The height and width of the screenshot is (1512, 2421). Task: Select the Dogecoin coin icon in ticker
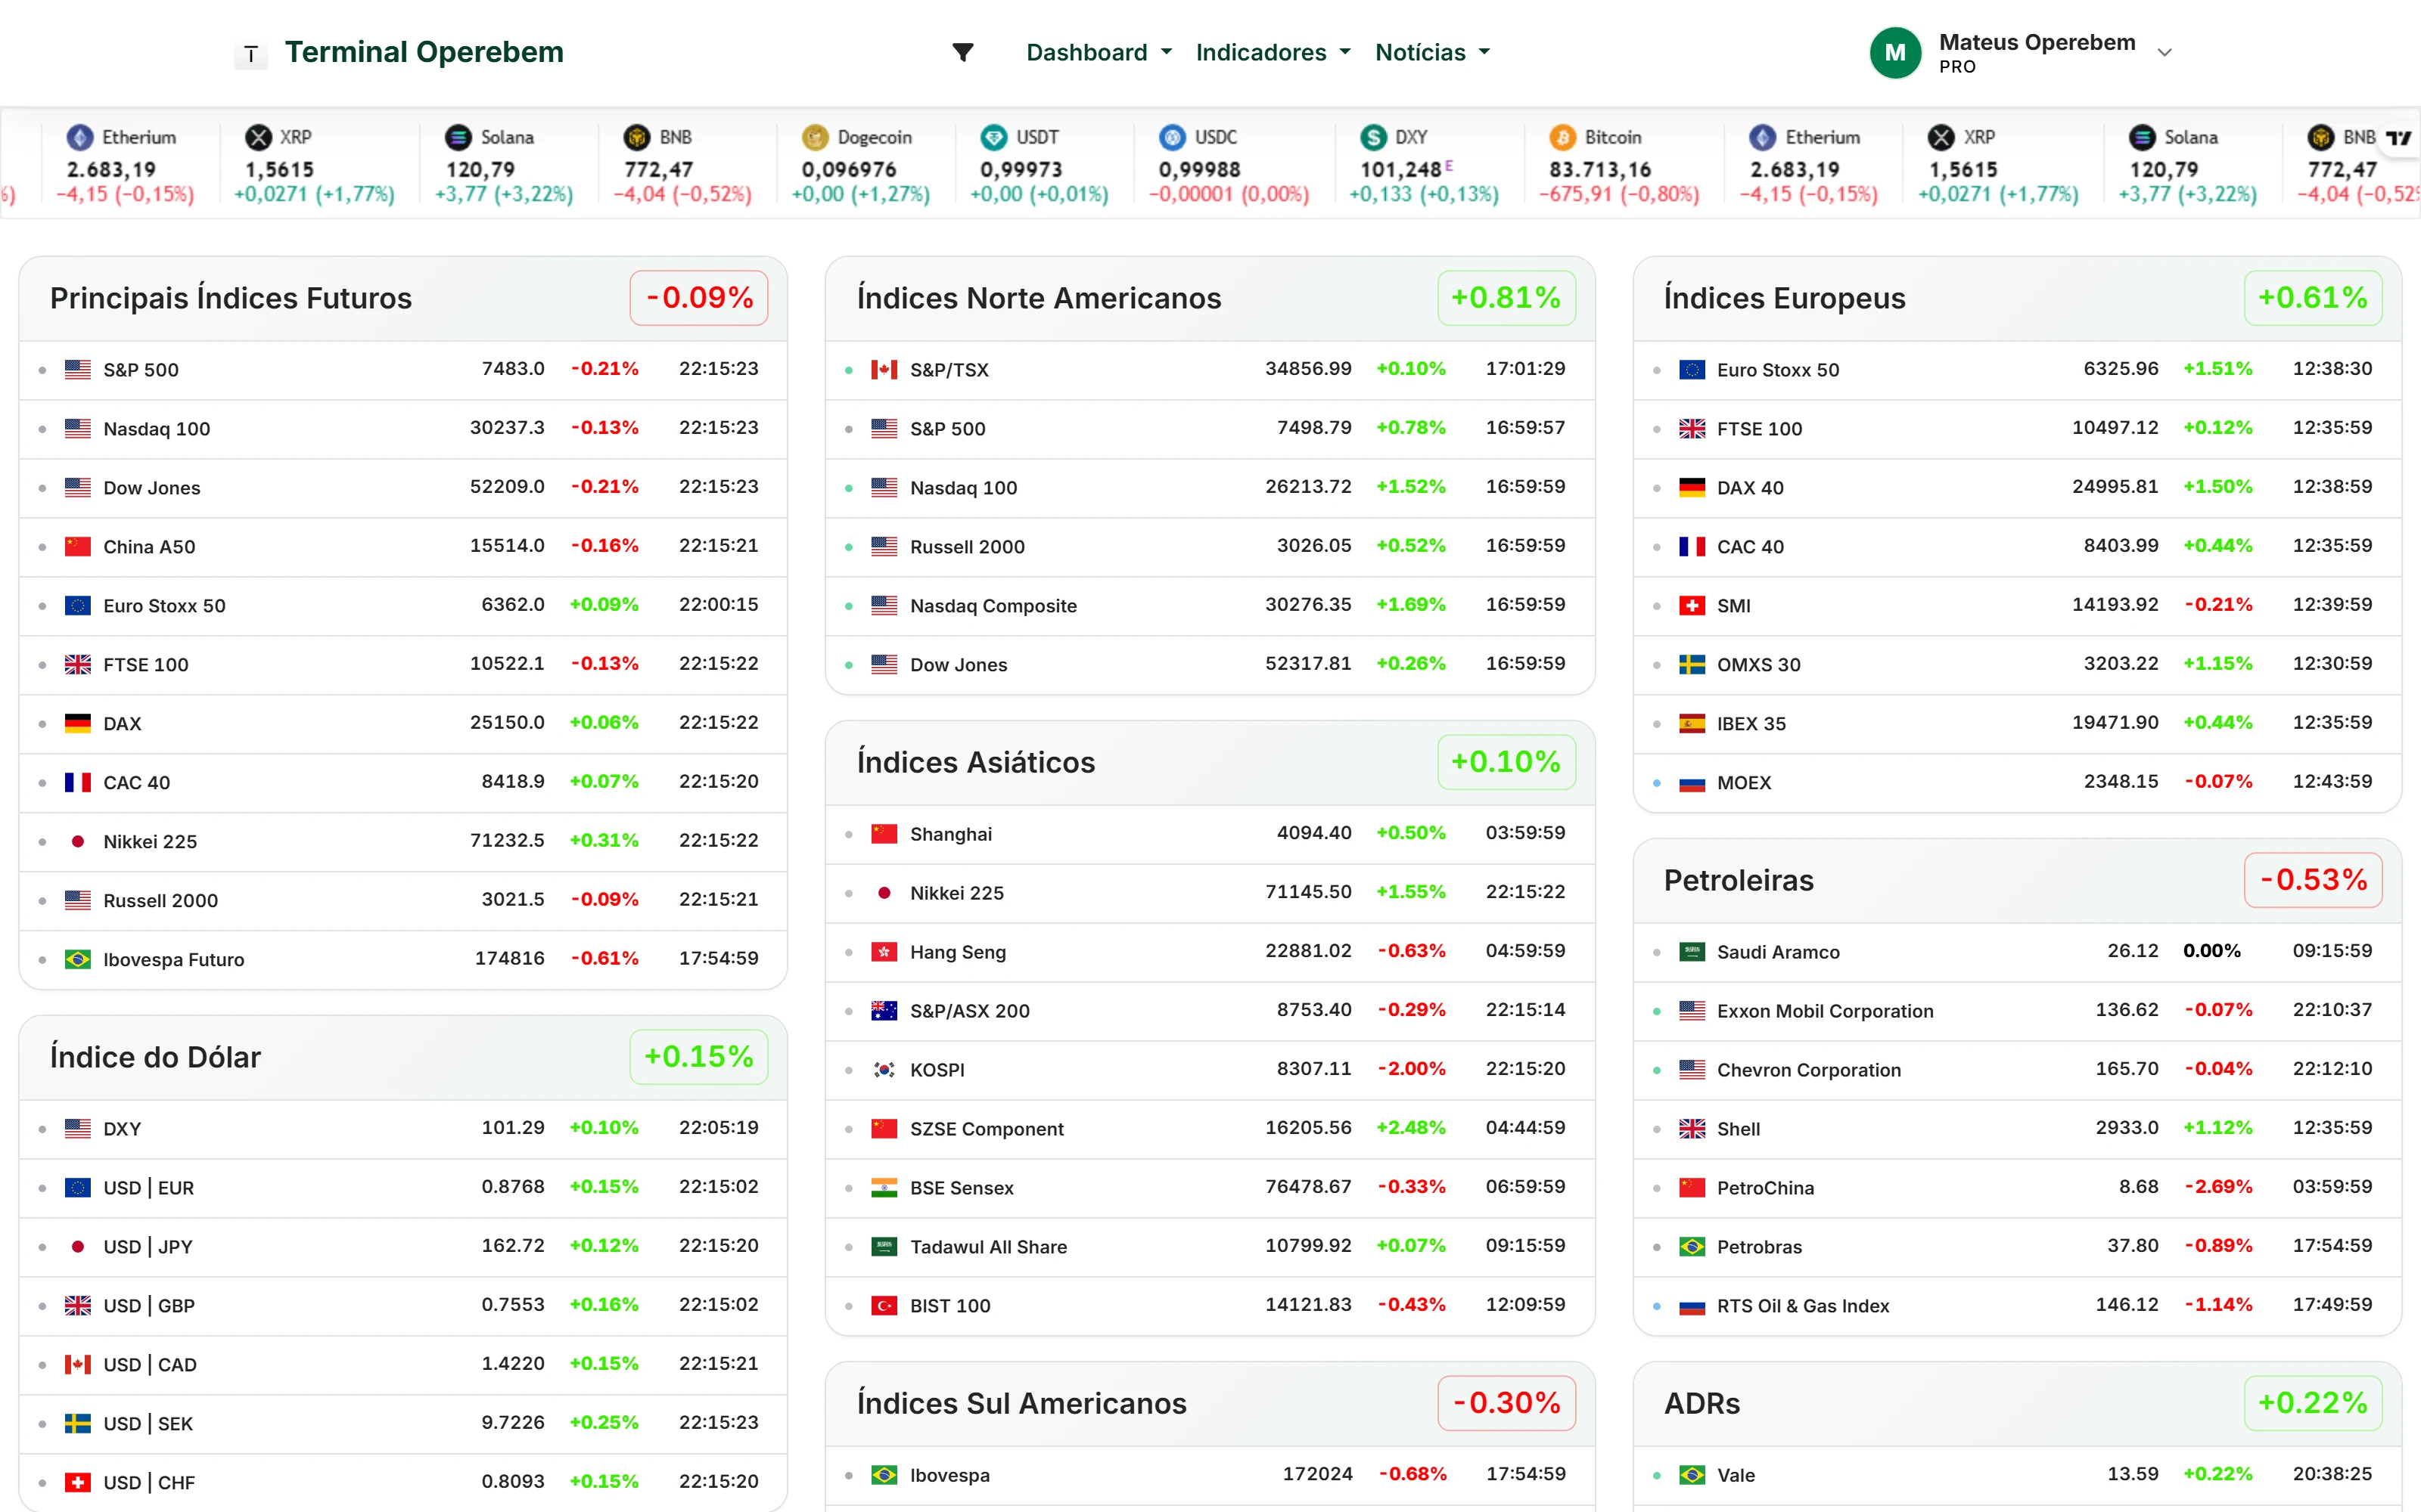click(816, 137)
